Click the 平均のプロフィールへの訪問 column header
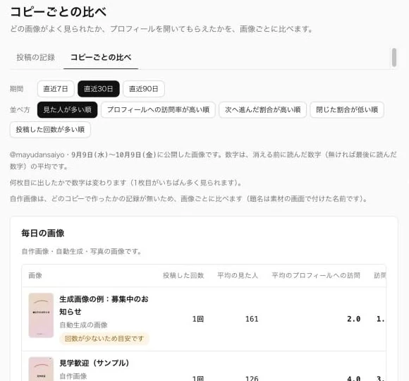 316,276
